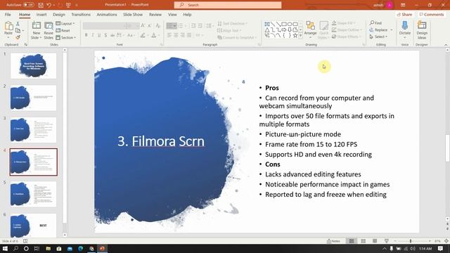450x253 pixels.
Task: Choose the right arrow shape in gallery
Action: (x=284, y=30)
